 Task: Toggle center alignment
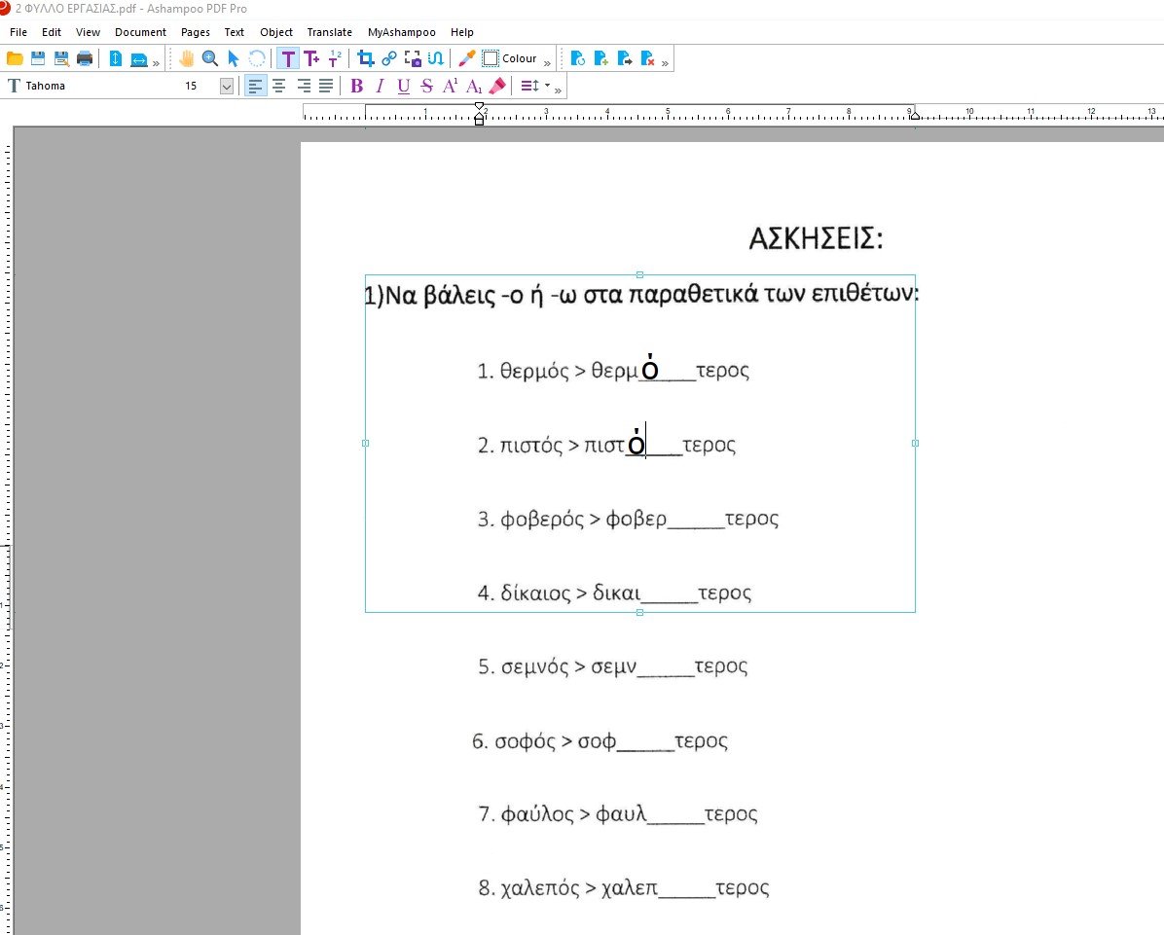pos(279,86)
